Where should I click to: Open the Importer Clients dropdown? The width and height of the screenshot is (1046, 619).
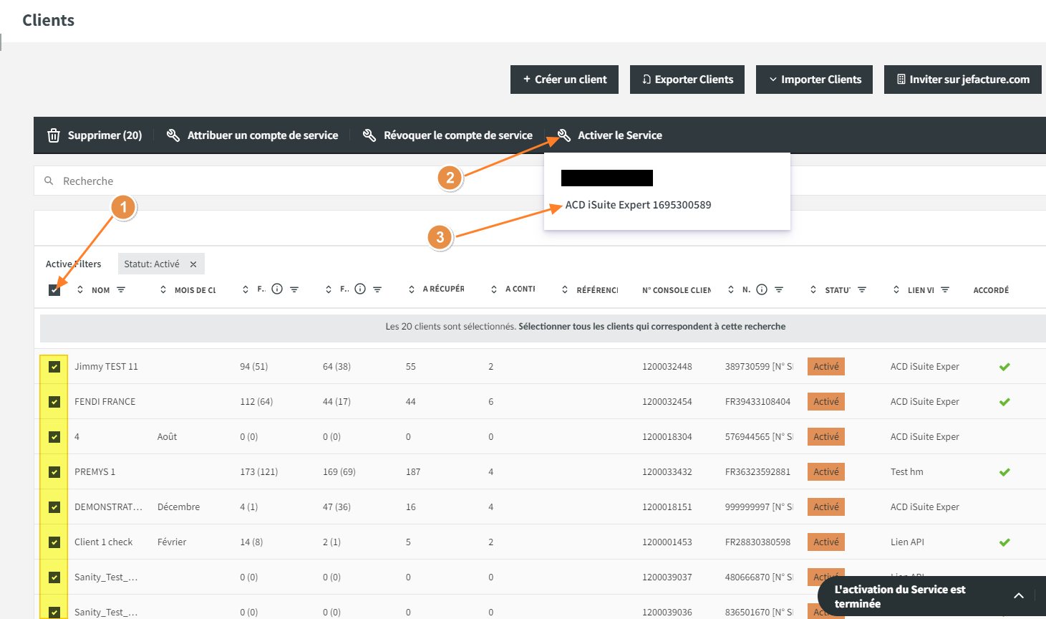814,80
